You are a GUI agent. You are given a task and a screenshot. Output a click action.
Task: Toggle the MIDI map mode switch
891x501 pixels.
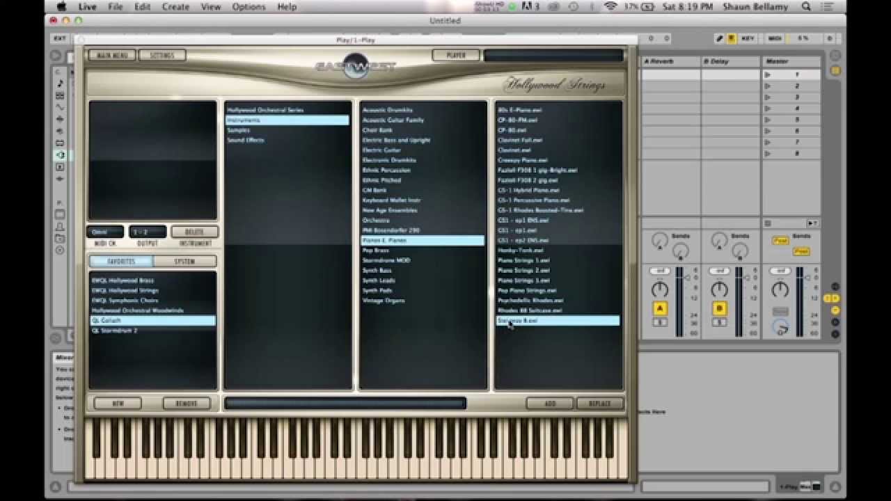775,38
